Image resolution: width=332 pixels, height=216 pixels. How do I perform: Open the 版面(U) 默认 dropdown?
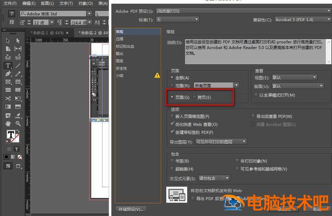point(297,86)
